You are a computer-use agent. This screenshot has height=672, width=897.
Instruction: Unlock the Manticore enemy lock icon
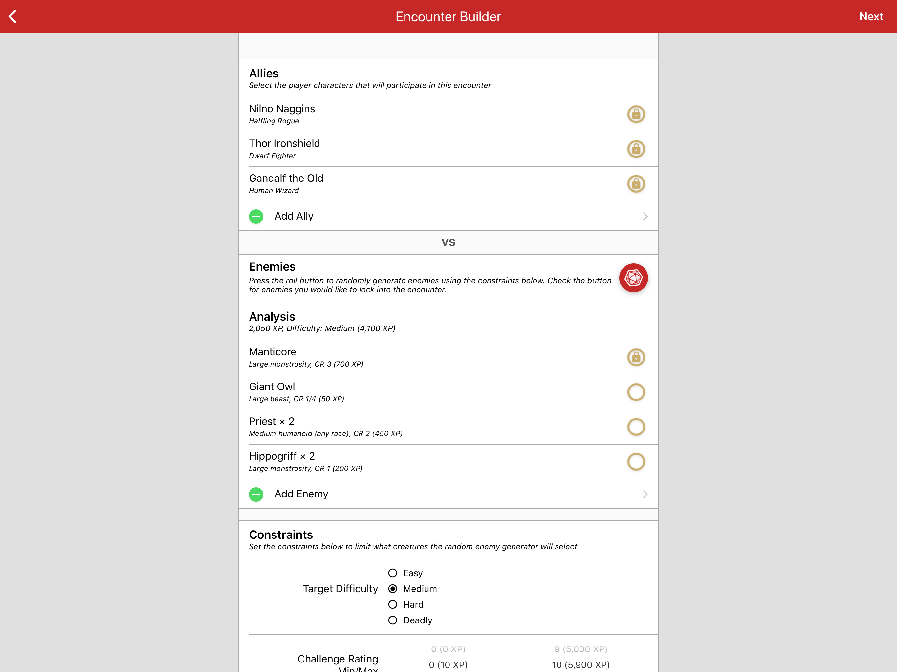pos(636,357)
